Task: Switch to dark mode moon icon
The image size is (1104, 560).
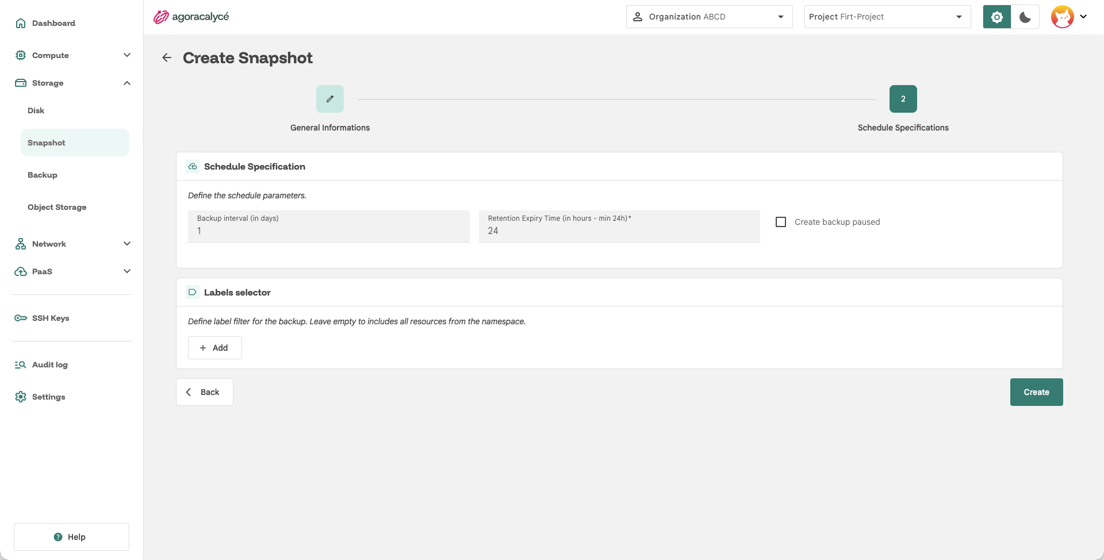Action: coord(1025,17)
